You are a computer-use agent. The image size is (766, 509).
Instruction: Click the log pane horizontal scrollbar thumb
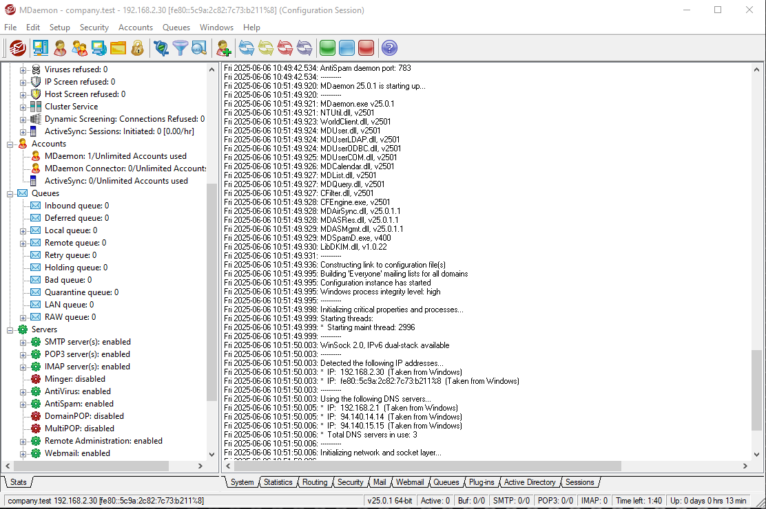point(427,466)
